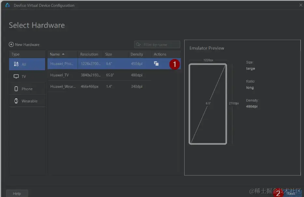Select the All type category
The image size is (304, 197).
27,64
